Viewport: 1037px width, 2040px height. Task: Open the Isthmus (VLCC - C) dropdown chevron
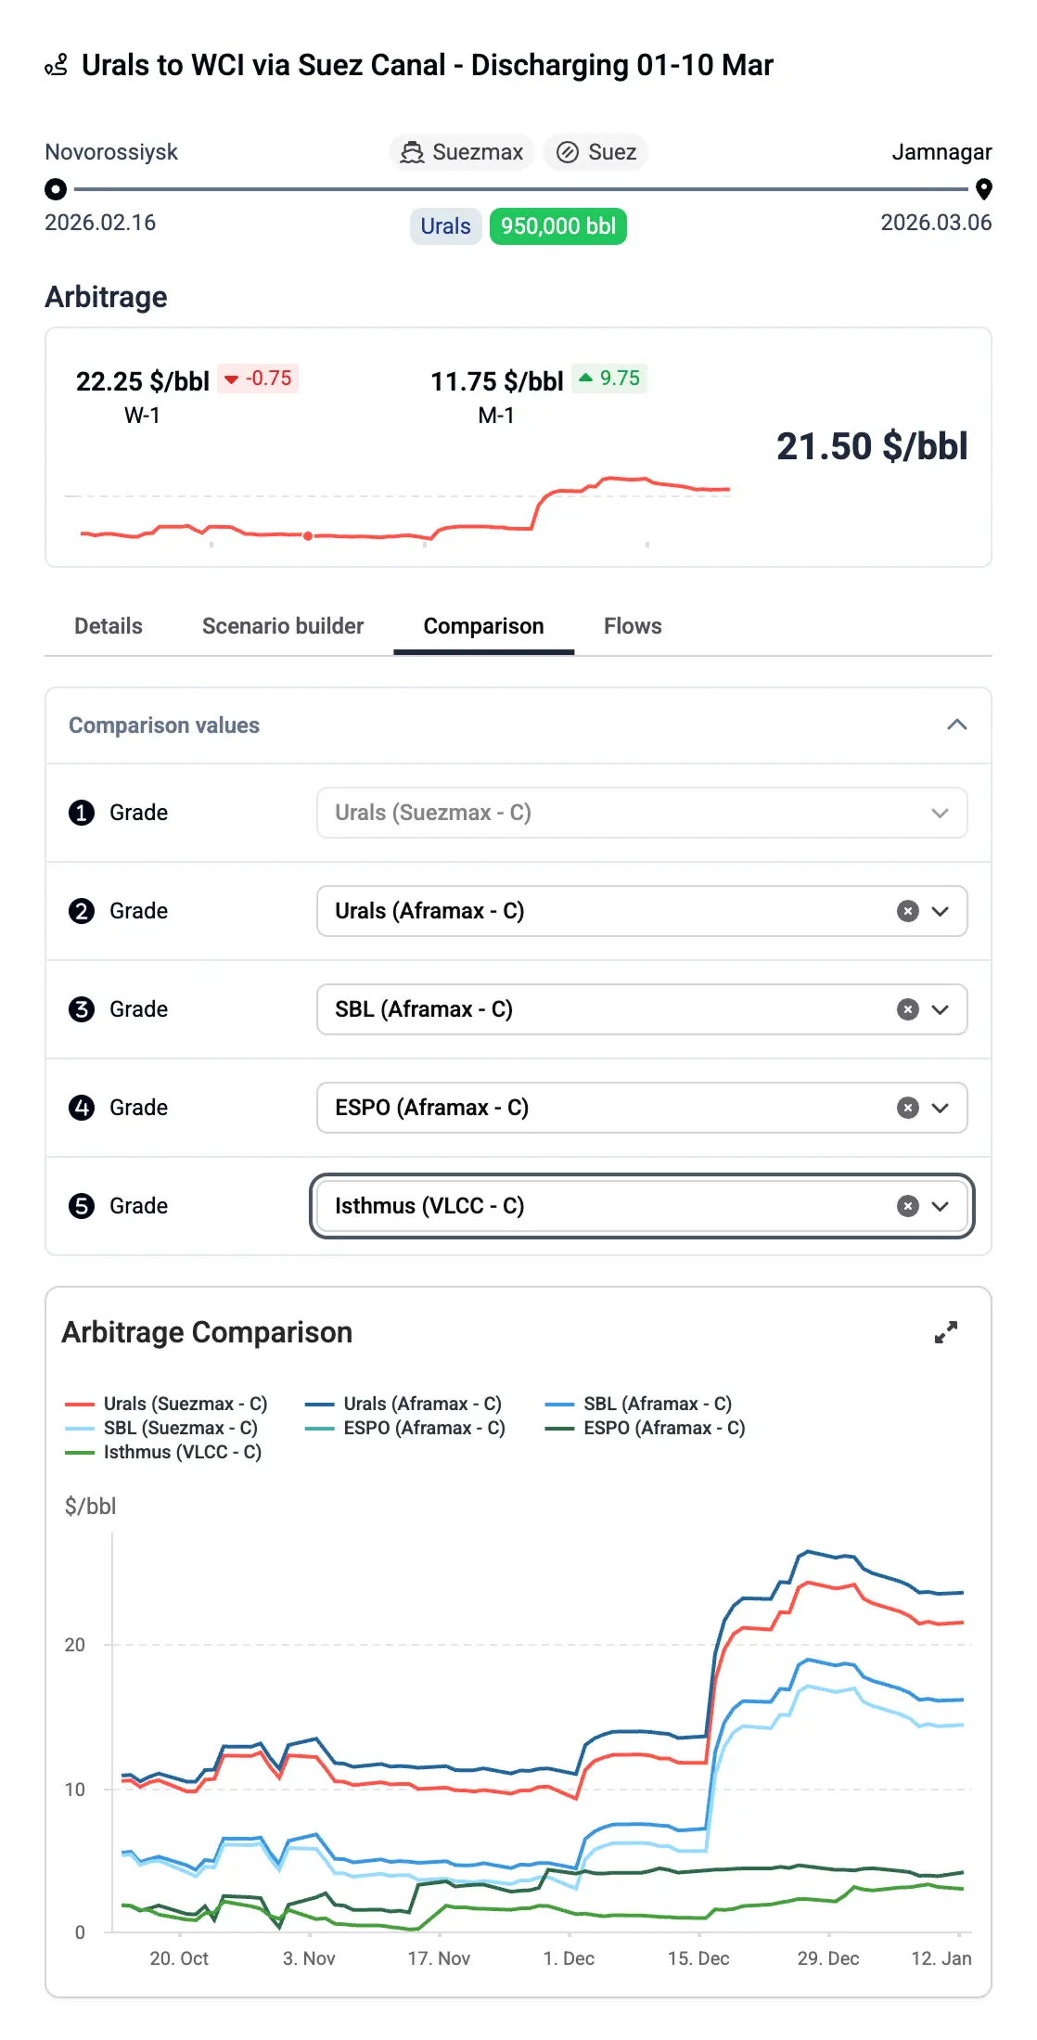(x=941, y=1206)
